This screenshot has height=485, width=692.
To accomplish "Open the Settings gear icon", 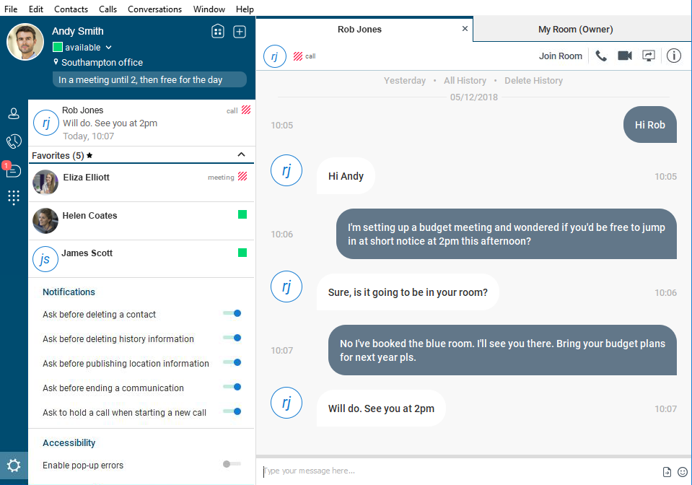I will pos(14,465).
